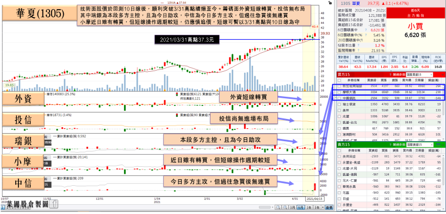Check the box for 凱基-台北 row
The image size is (446, 214).
(x=339, y=123)
